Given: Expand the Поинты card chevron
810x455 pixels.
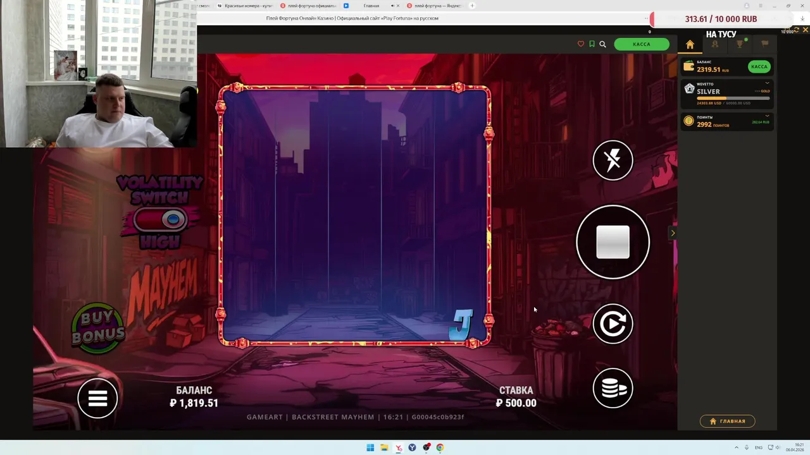Looking at the screenshot, I should point(767,116).
